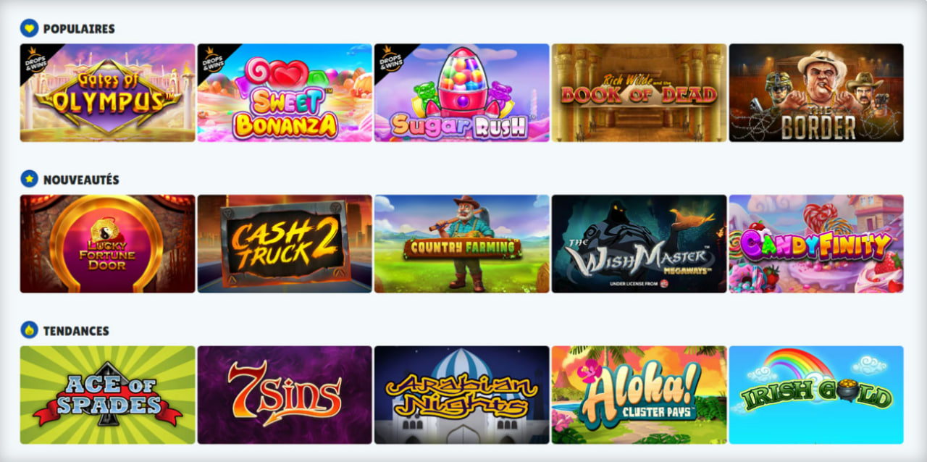Open Rich Wilde Book of Dead
This screenshot has height=462, width=927.
tap(639, 93)
